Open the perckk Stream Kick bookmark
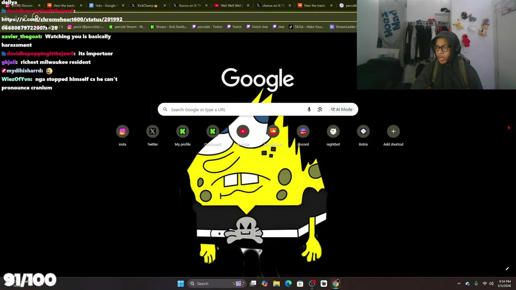 coord(127,27)
